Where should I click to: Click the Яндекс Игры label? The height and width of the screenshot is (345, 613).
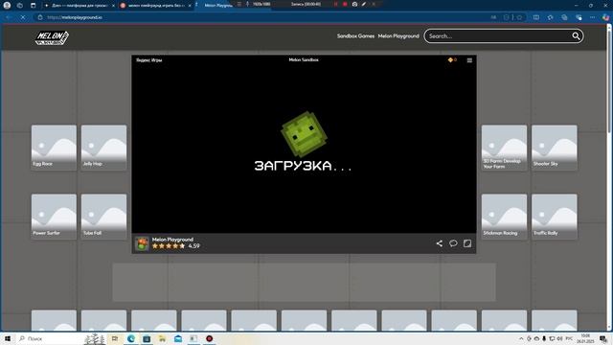tap(149, 59)
